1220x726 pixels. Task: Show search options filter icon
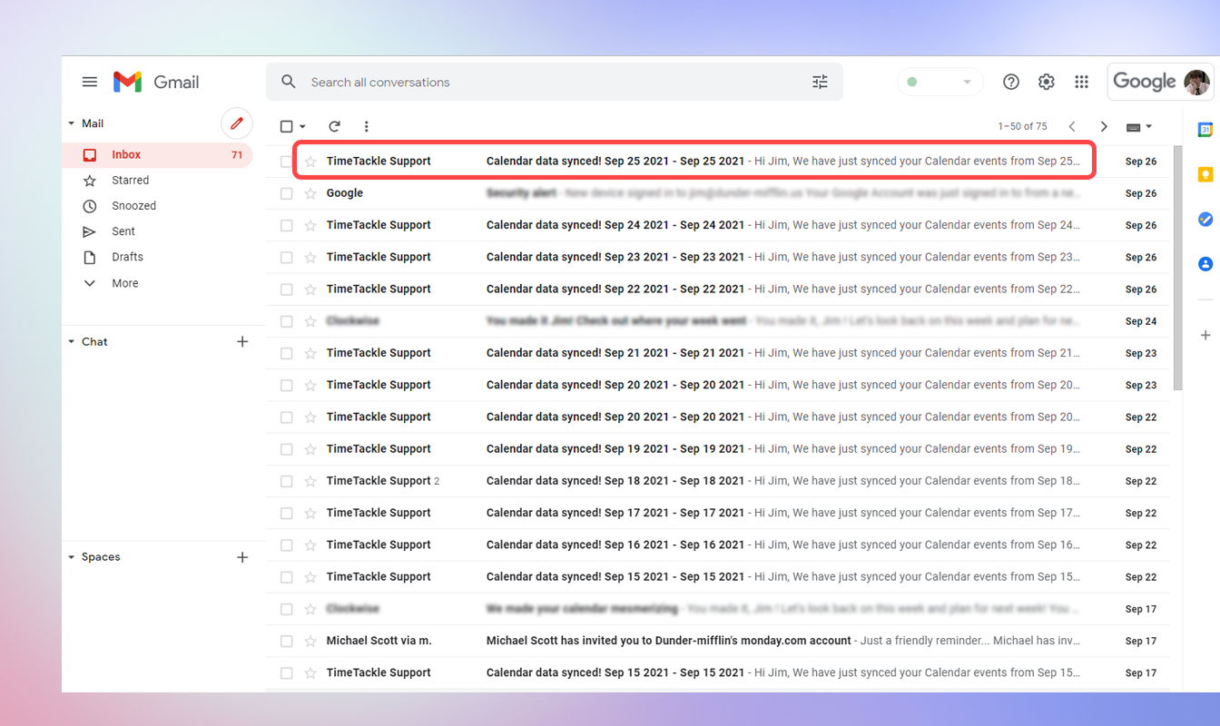(820, 82)
